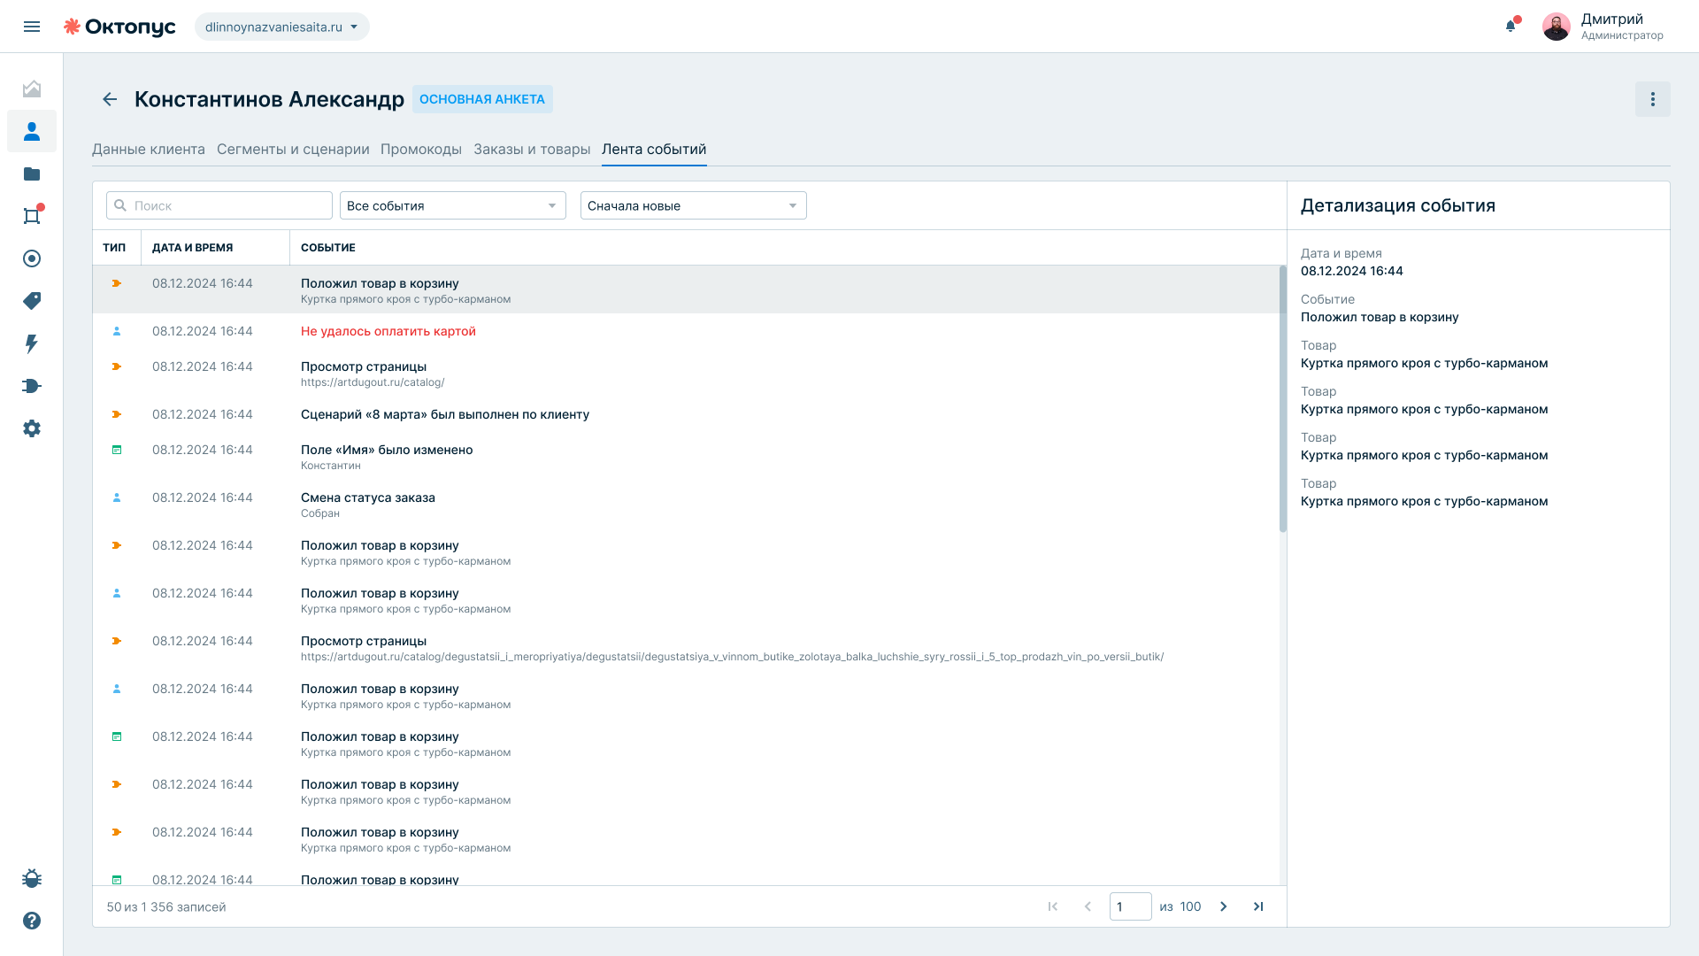This screenshot has height=956, width=1699.
Task: Open the hamburger menu icon
Action: click(32, 27)
